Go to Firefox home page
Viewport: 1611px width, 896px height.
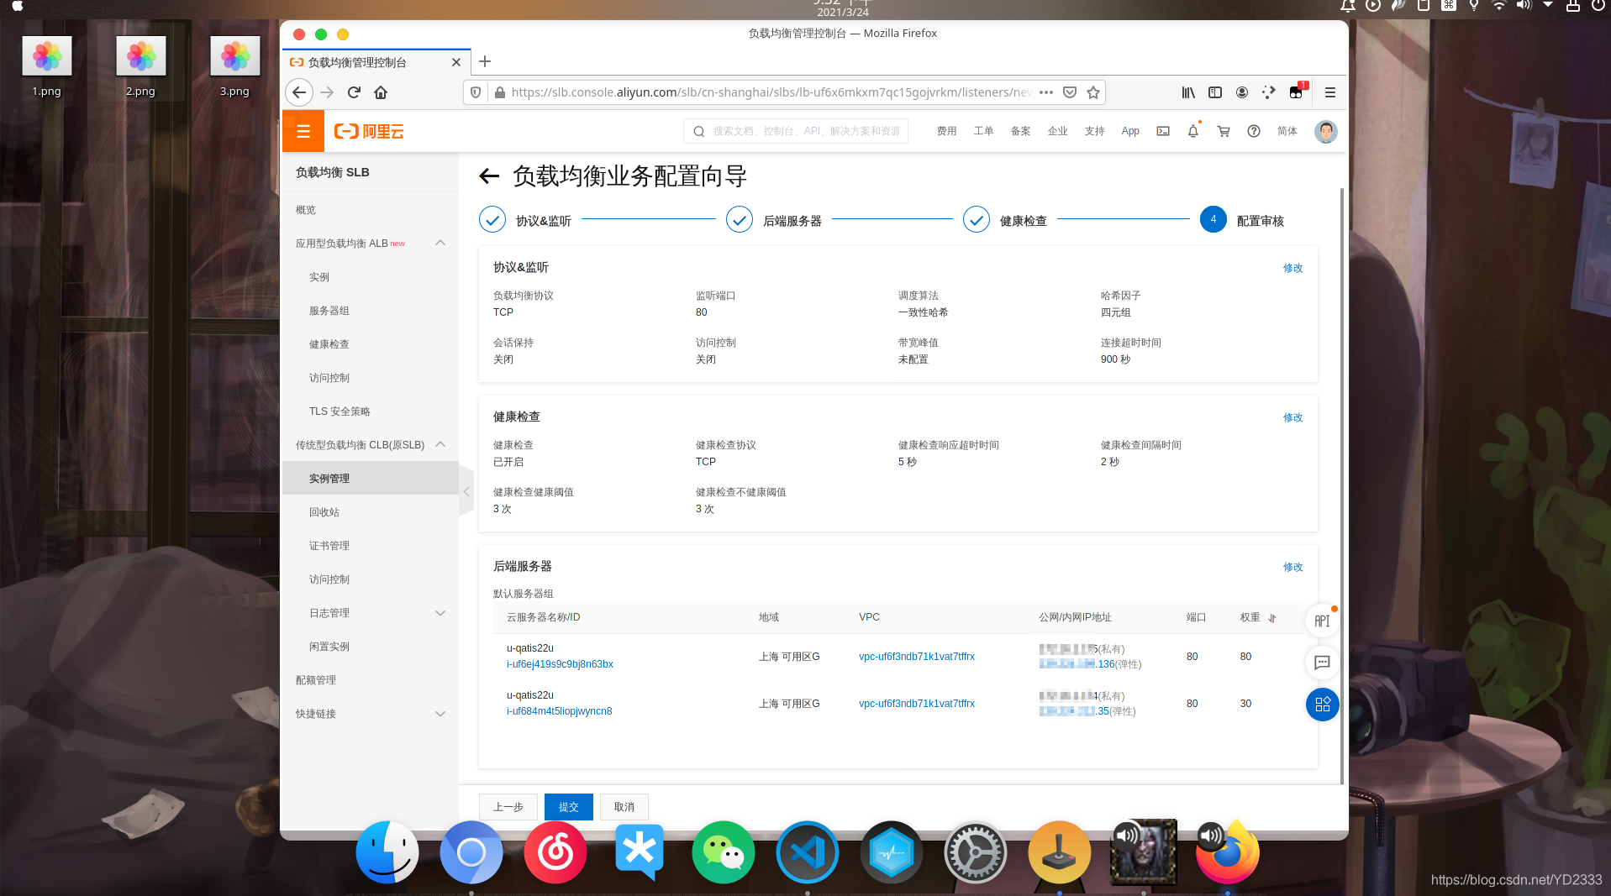pos(381,92)
